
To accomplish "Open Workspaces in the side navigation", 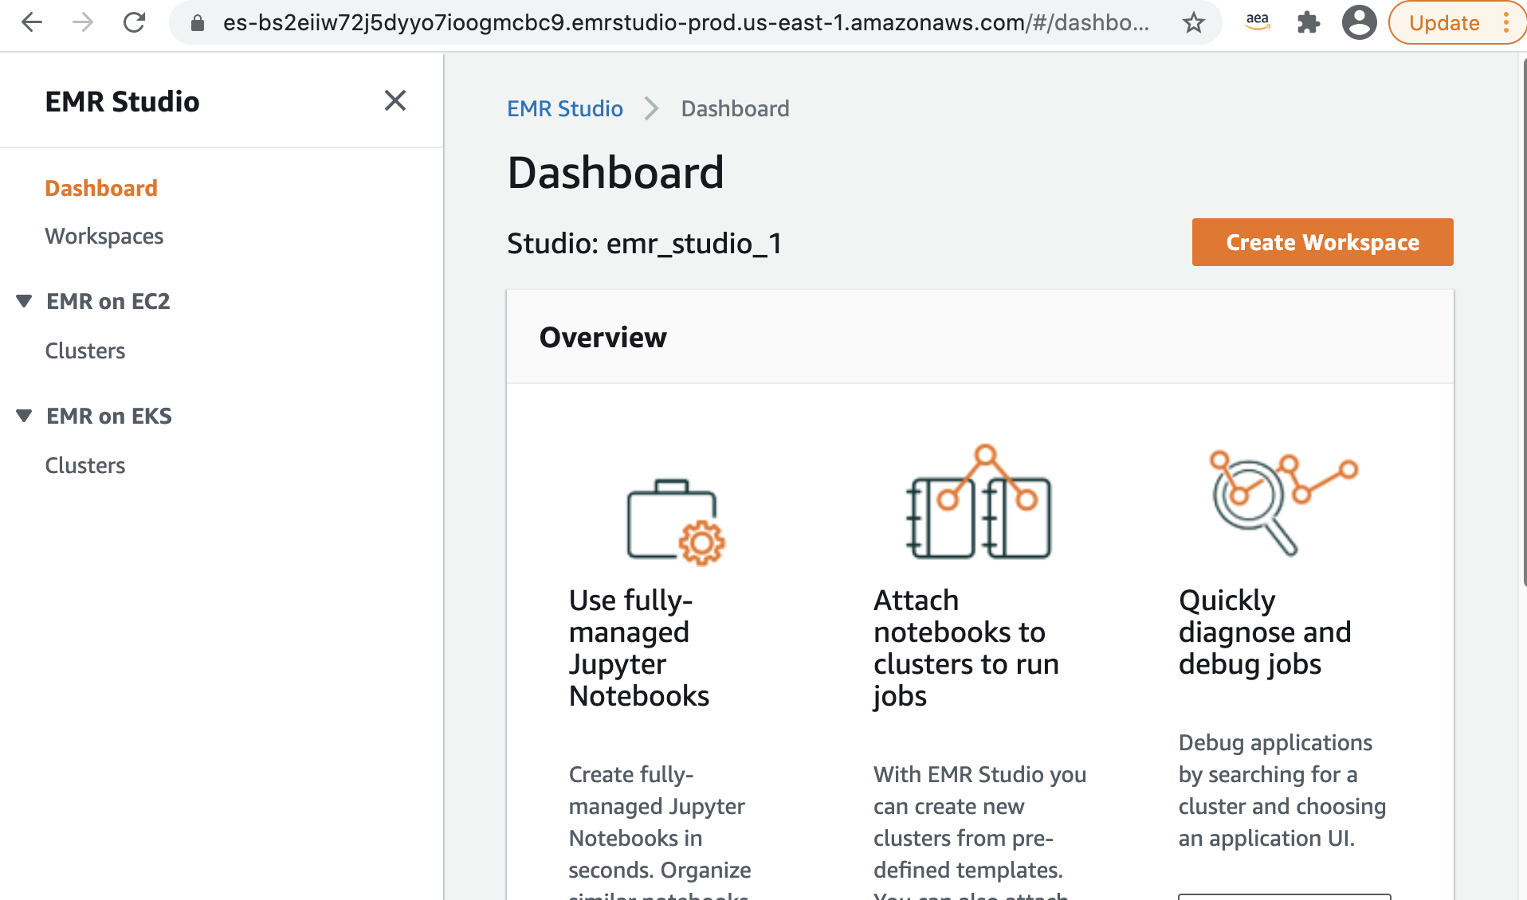I will coord(104,236).
